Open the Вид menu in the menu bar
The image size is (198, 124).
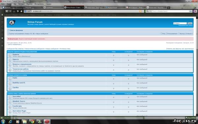pos(15,4)
